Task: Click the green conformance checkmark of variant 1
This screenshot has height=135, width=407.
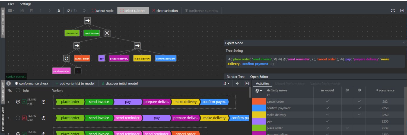Action: (24, 102)
